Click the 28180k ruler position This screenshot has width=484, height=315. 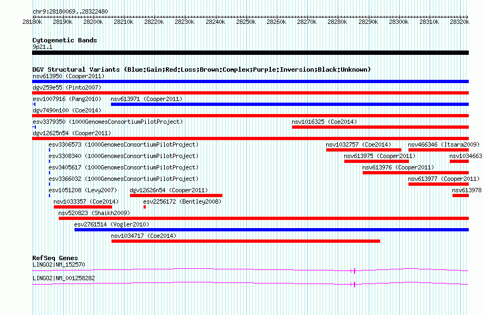coord(32,22)
